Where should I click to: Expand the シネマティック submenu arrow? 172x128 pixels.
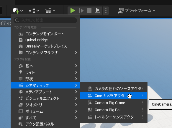[x=76, y=85]
